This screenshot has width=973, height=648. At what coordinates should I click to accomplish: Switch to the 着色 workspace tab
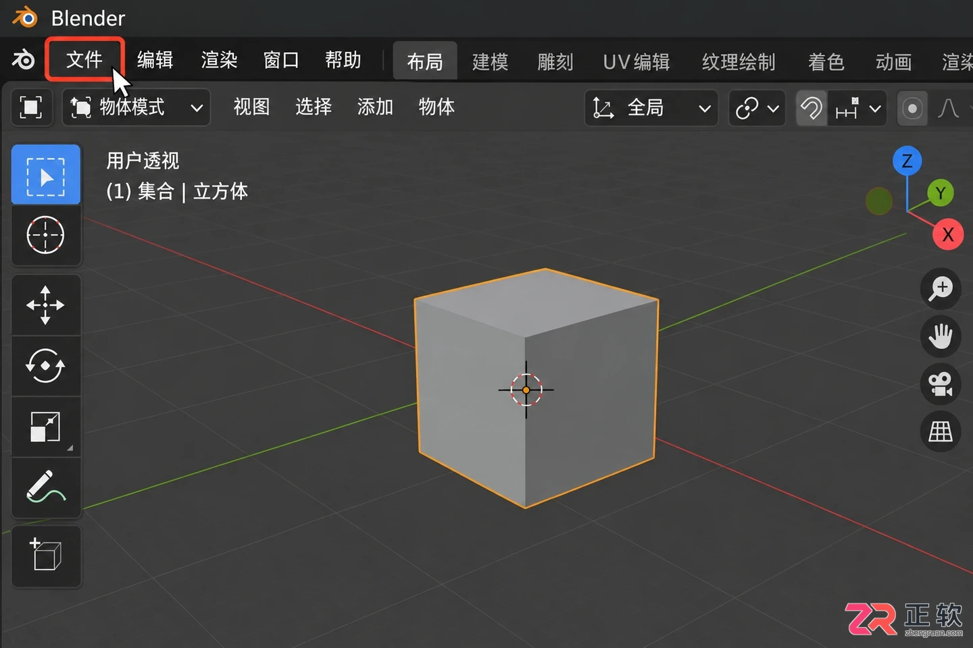pos(826,62)
